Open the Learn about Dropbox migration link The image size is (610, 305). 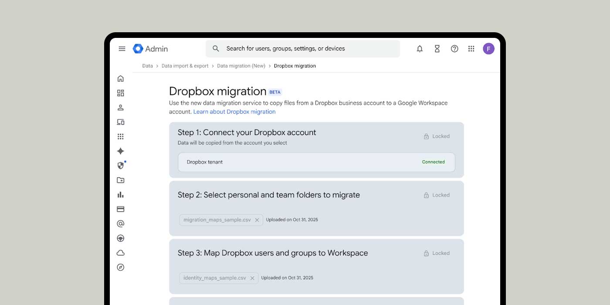[234, 112]
